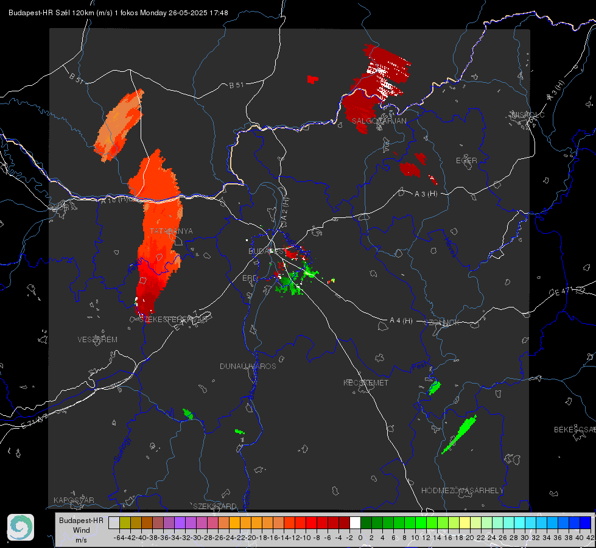This screenshot has height=548, width=596.
Task: Click the SALGOTARJAN city label
Action: click(379, 121)
